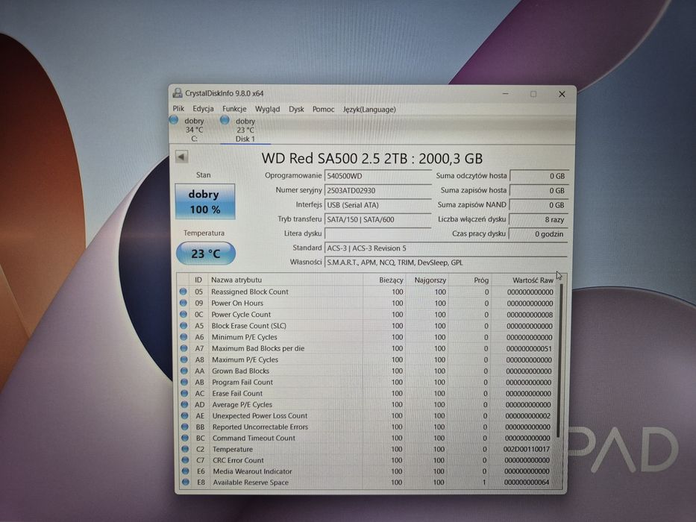This screenshot has width=696, height=522.
Task: Click the status dot for Minimum P/E Cycles
Action: 184,337
